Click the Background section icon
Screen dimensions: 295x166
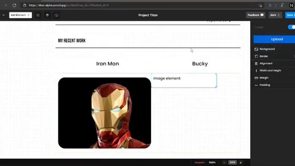[x=256, y=49]
